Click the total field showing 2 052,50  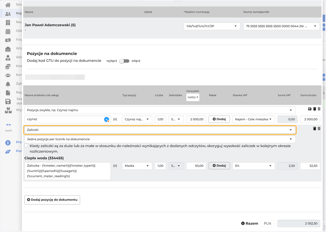click(299, 223)
